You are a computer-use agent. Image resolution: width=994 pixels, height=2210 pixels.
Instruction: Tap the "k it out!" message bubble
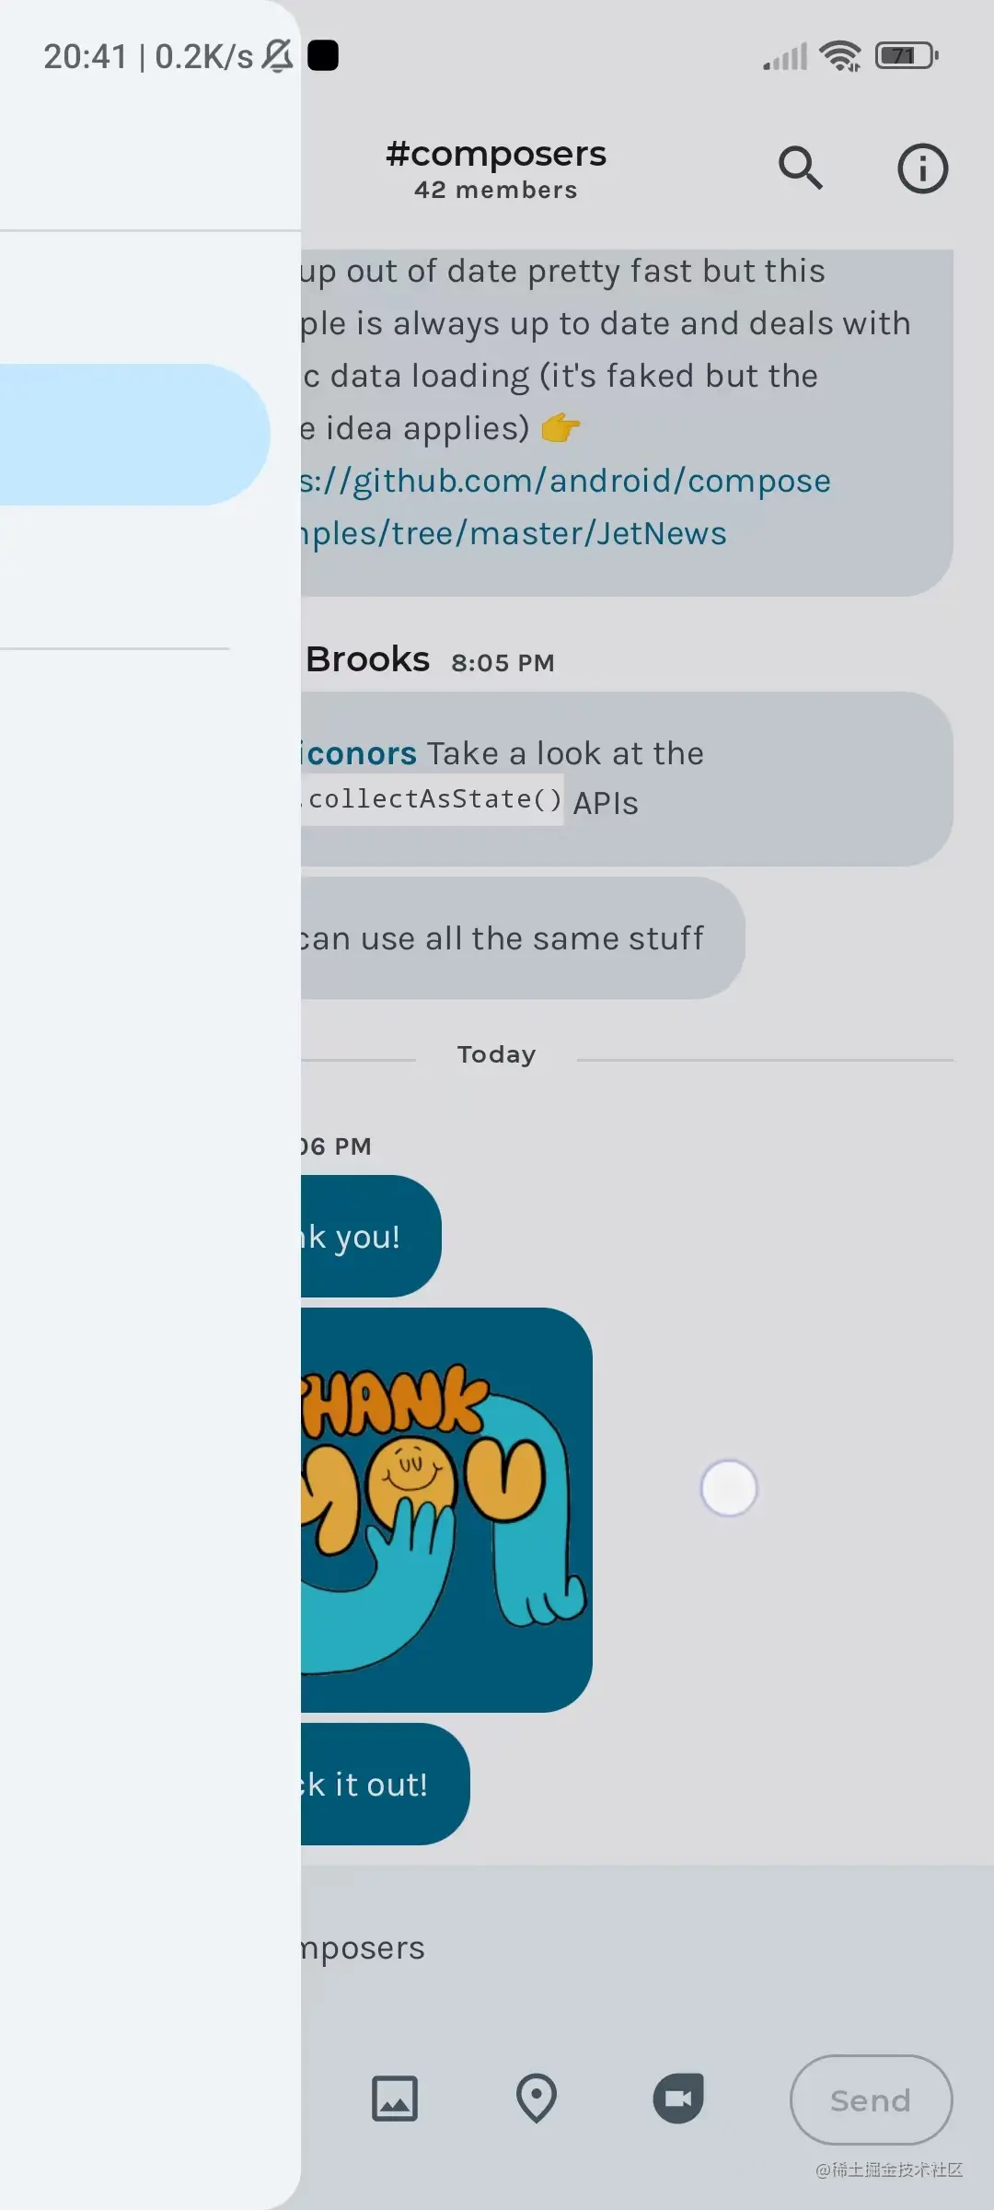[385, 1785]
